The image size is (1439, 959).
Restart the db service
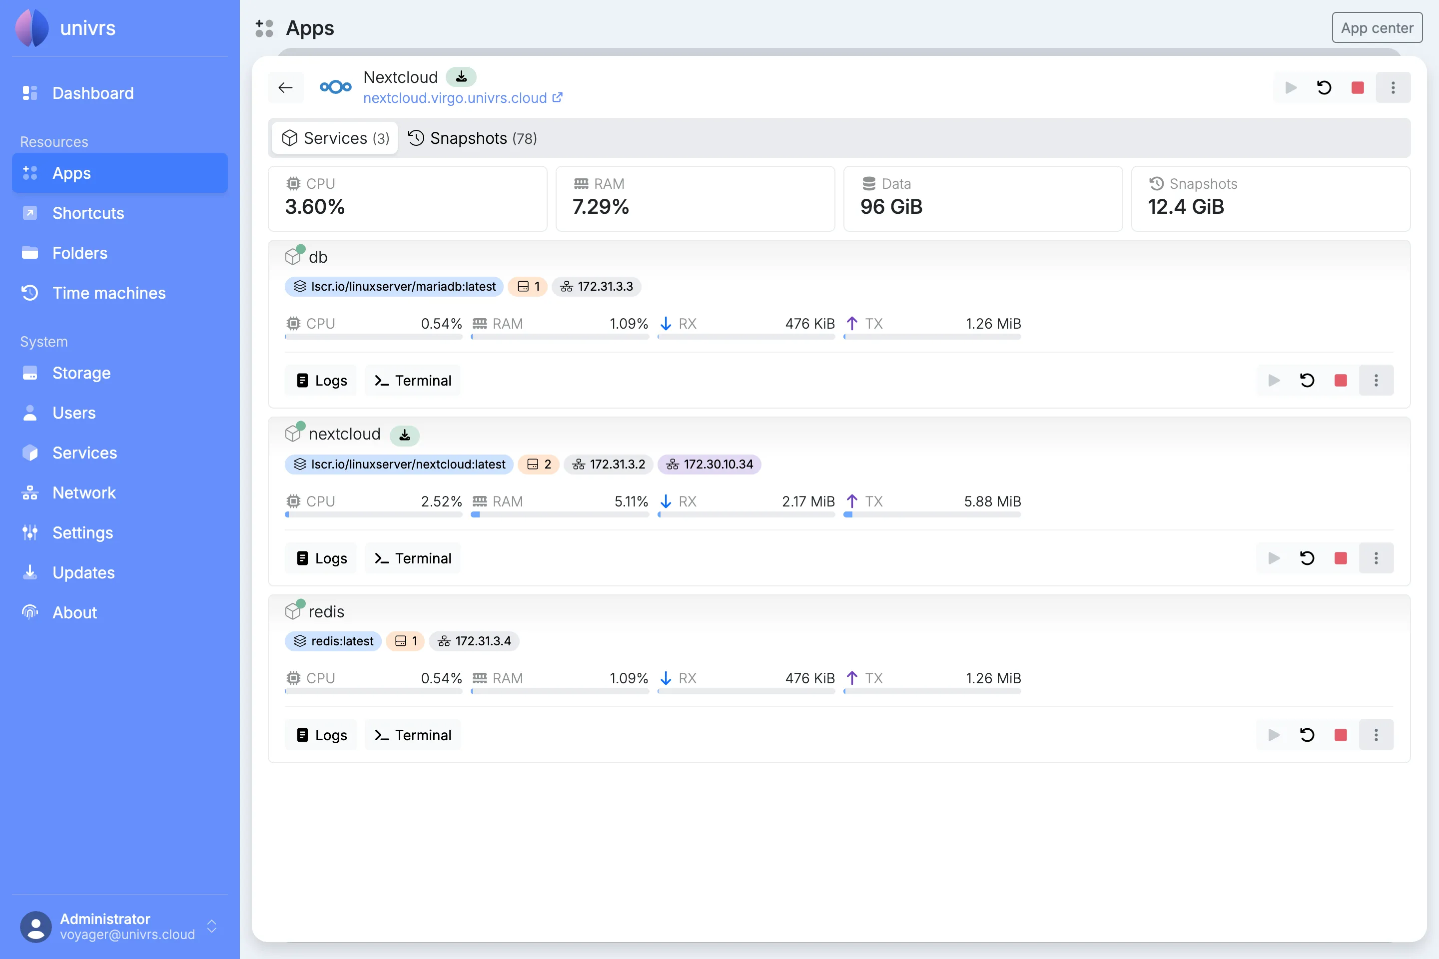click(x=1307, y=381)
